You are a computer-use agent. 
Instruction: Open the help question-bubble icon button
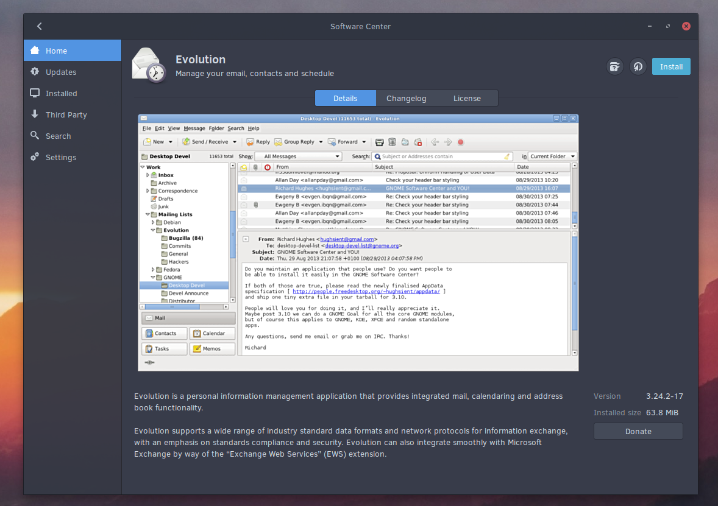click(614, 67)
